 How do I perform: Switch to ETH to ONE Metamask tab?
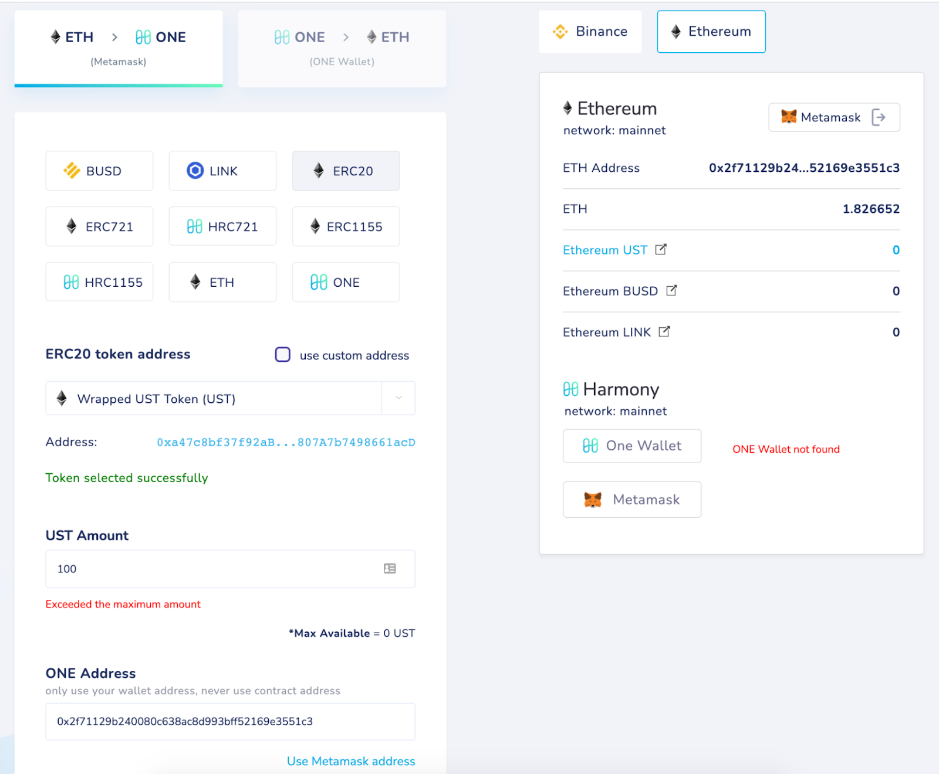click(119, 48)
